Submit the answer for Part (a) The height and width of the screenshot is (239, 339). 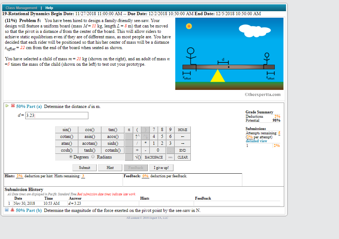coord(84,168)
